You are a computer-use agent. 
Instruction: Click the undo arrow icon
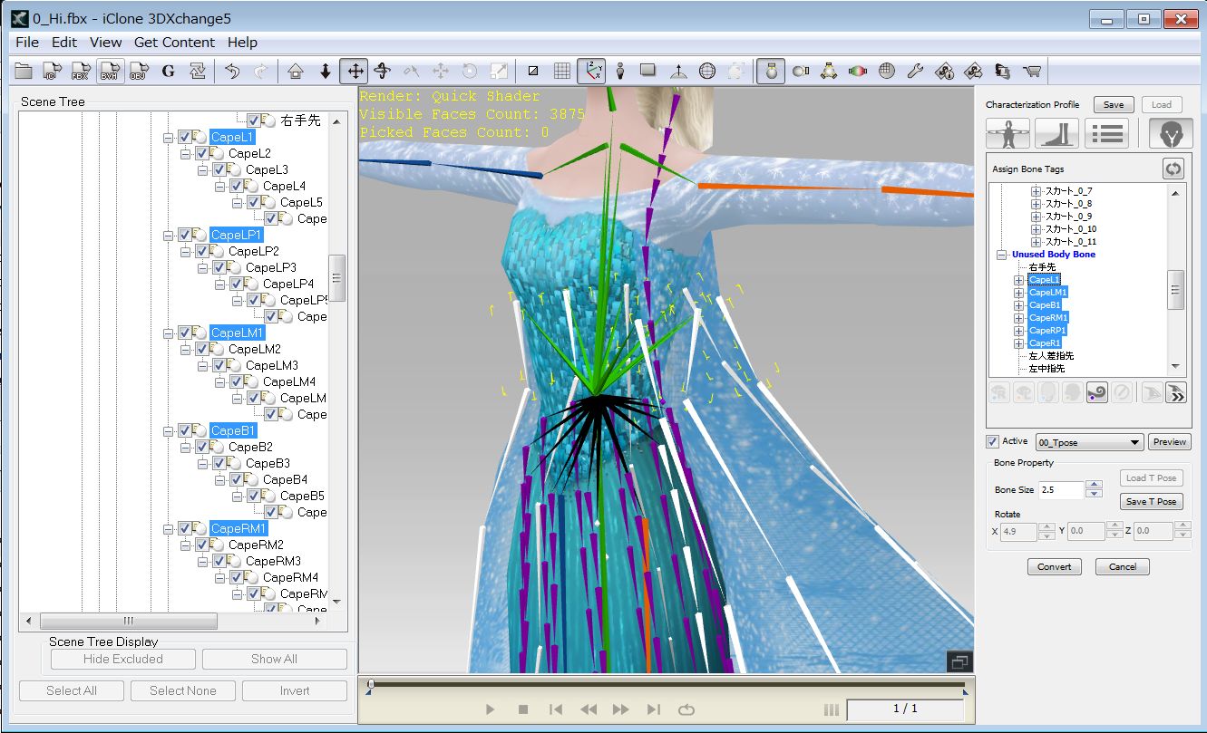(232, 71)
